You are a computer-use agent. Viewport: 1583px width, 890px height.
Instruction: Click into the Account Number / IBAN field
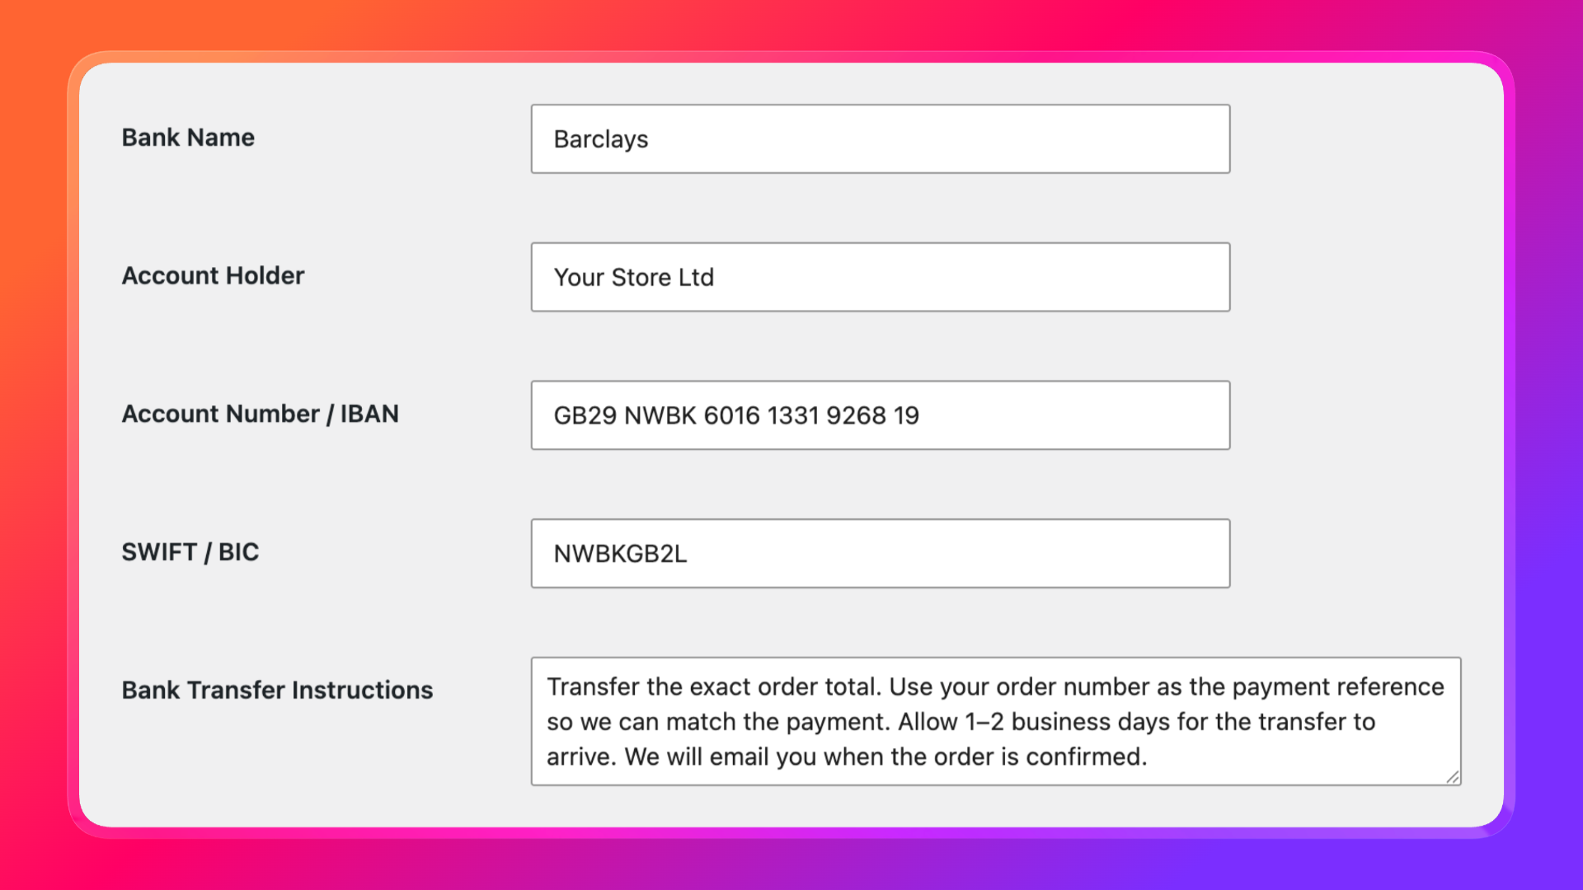881,415
